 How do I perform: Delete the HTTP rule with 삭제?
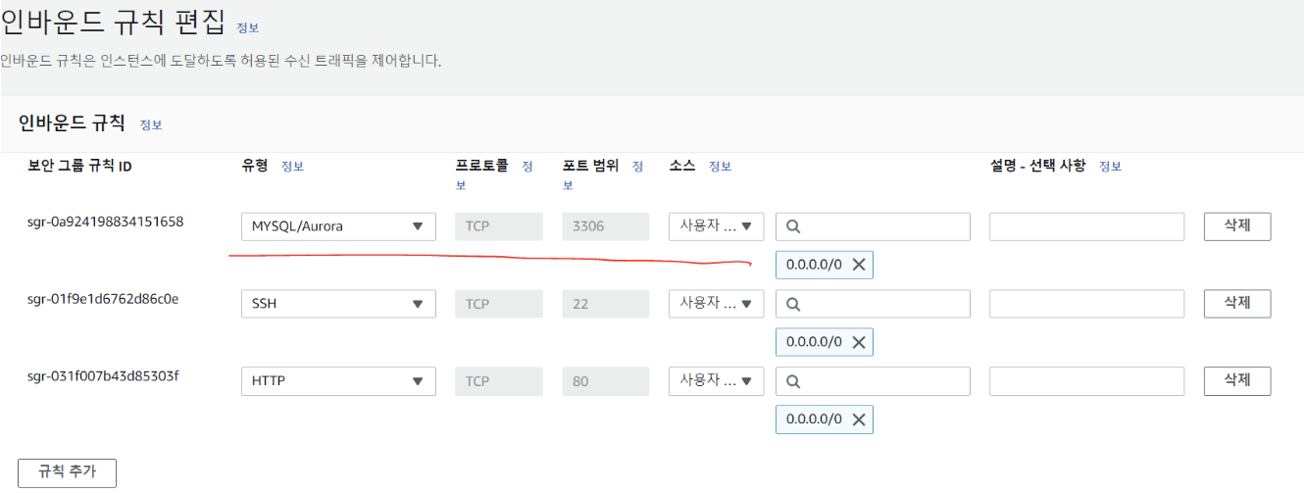(1237, 381)
